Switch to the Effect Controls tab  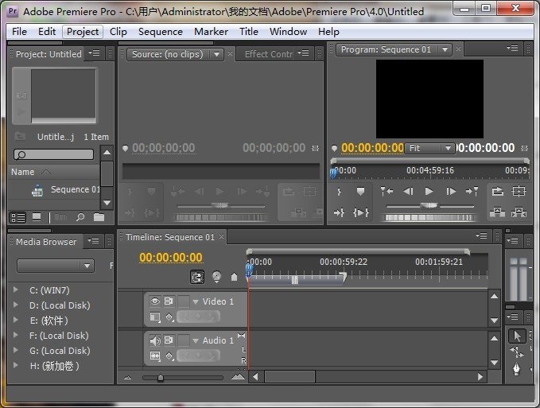(269, 54)
